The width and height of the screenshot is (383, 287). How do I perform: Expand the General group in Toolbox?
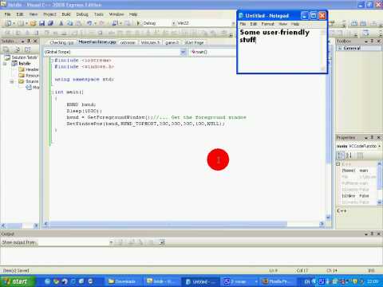pyautogui.click(x=340, y=49)
